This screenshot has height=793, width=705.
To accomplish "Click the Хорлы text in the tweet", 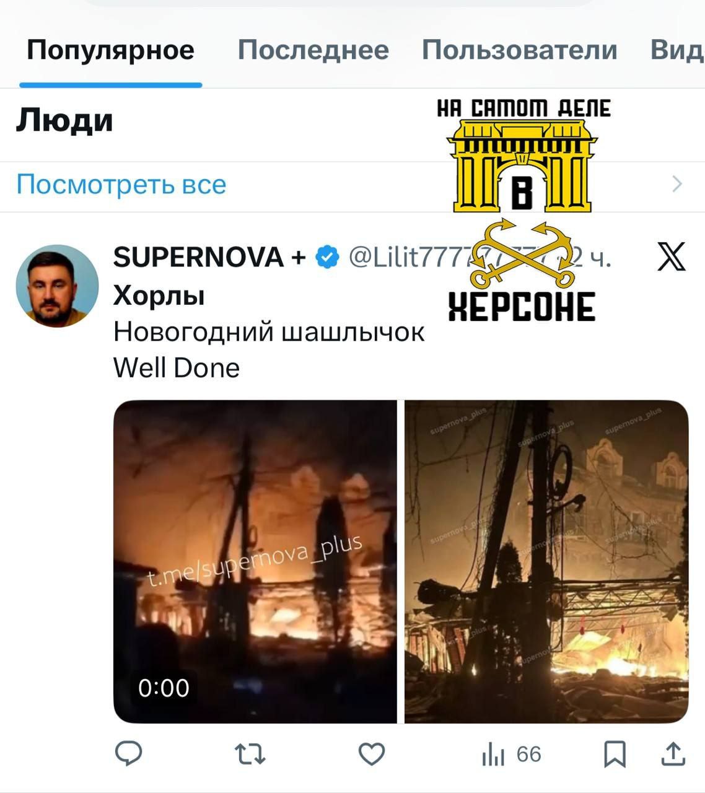I will 159,296.
